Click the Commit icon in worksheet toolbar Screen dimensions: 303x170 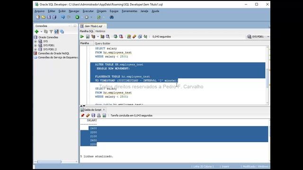(116, 36)
